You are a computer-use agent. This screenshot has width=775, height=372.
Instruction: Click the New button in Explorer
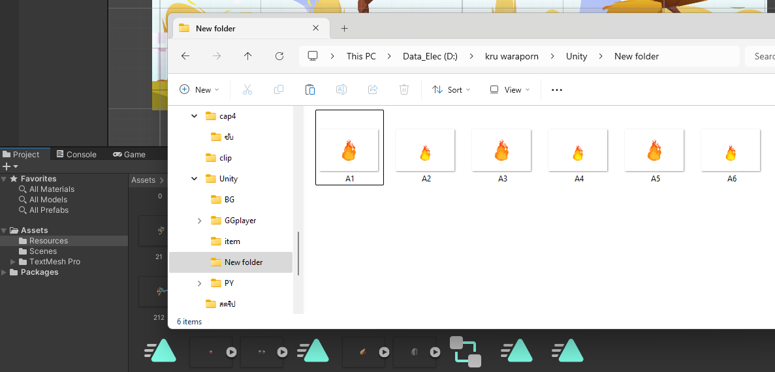click(x=199, y=90)
